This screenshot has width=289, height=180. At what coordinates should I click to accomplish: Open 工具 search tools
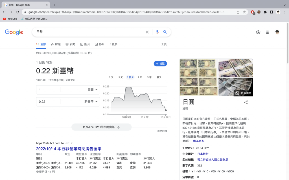click(x=164, y=44)
